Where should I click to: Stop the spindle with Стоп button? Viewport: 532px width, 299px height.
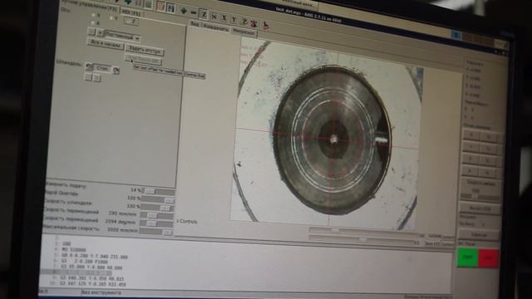[x=102, y=68]
